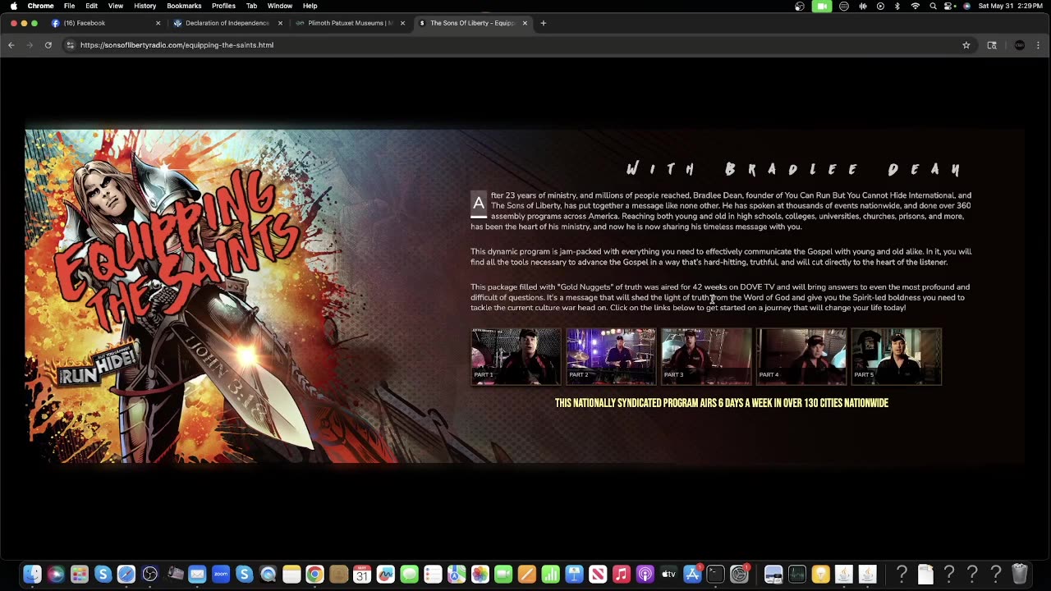This screenshot has width=1051, height=591.
Task: Open the Part 1 video thumbnail
Action: coord(516,356)
